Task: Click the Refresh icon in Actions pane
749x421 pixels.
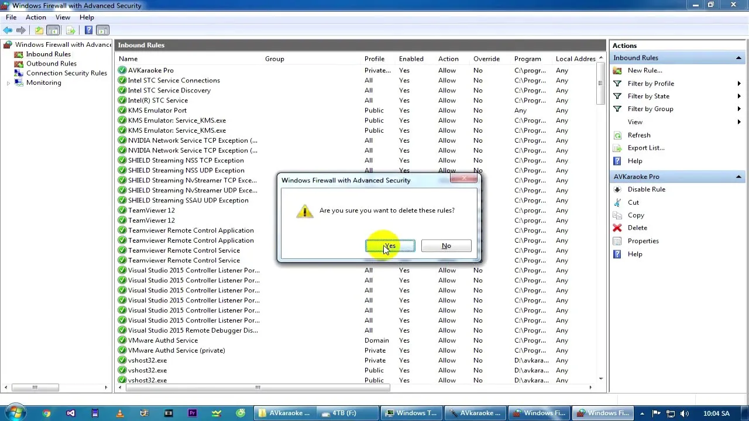Action: point(617,135)
